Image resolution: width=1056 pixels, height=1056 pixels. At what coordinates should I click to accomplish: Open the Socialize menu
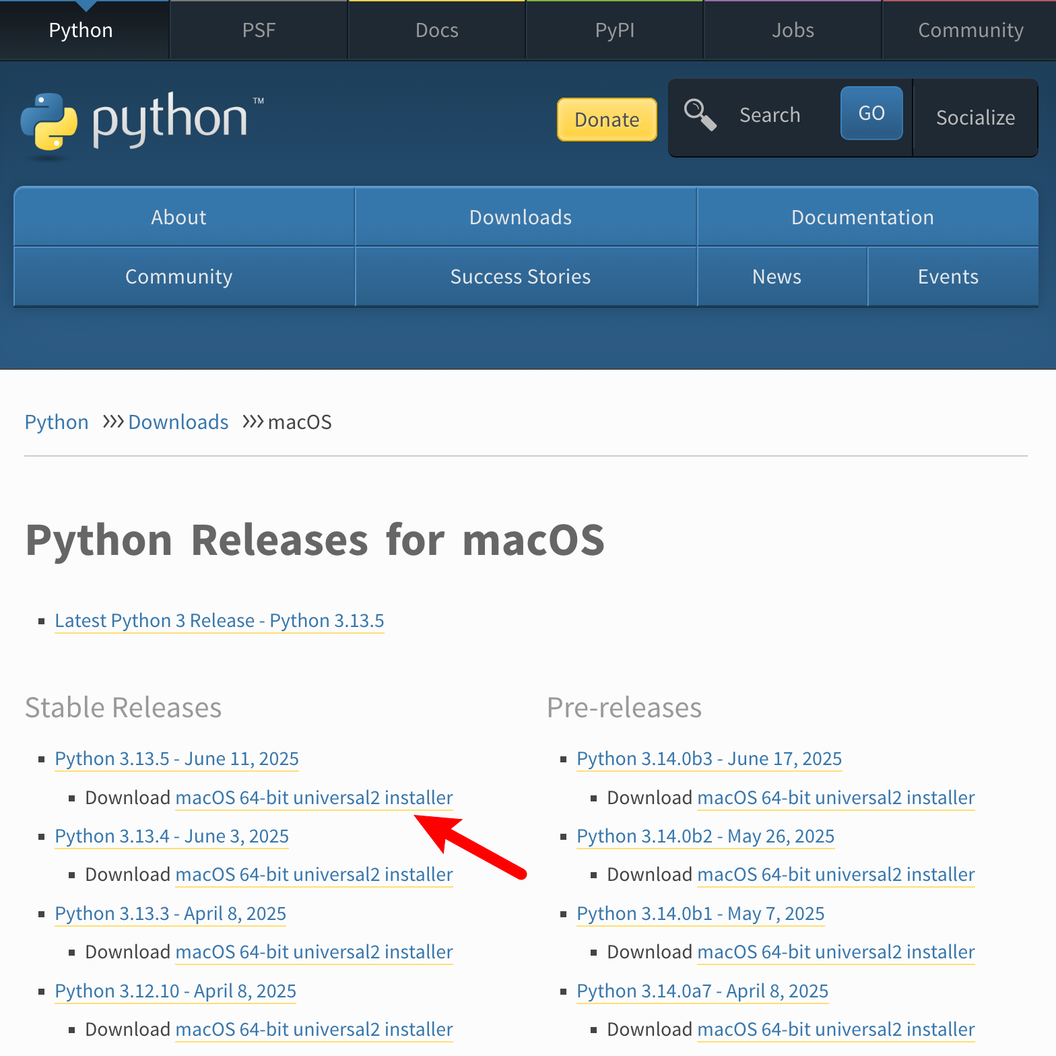[x=975, y=118]
